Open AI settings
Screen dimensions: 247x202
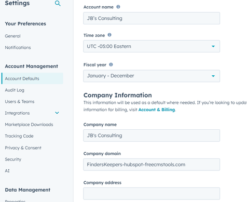pos(7,171)
